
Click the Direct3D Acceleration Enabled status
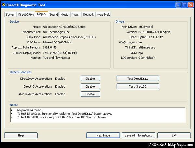60,86
